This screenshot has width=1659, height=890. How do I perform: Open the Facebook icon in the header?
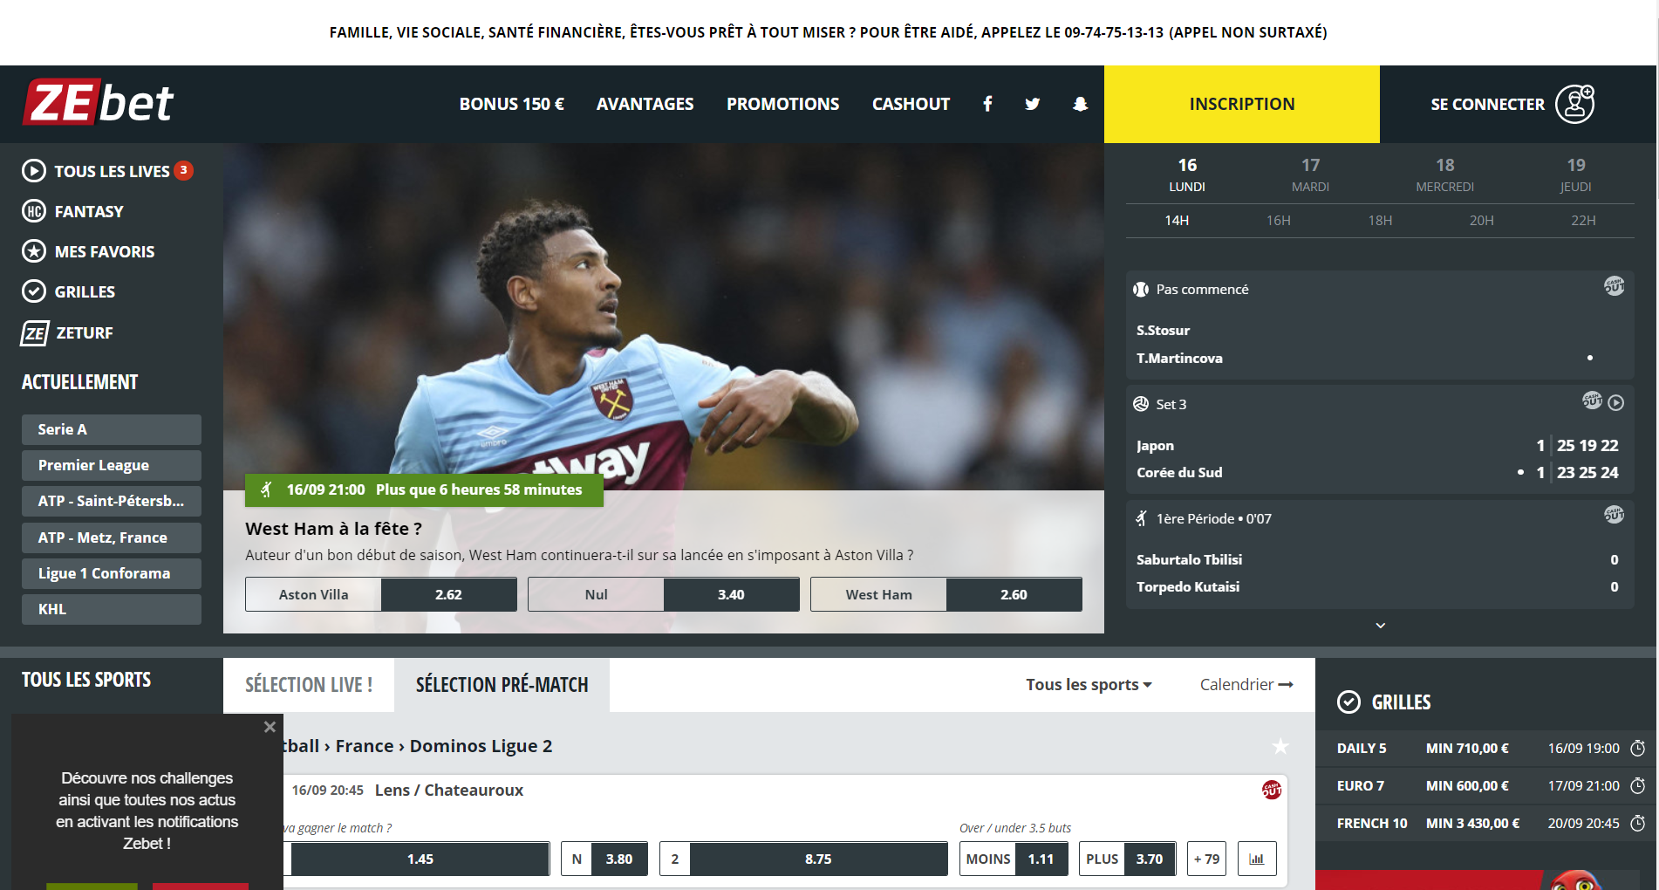(987, 104)
